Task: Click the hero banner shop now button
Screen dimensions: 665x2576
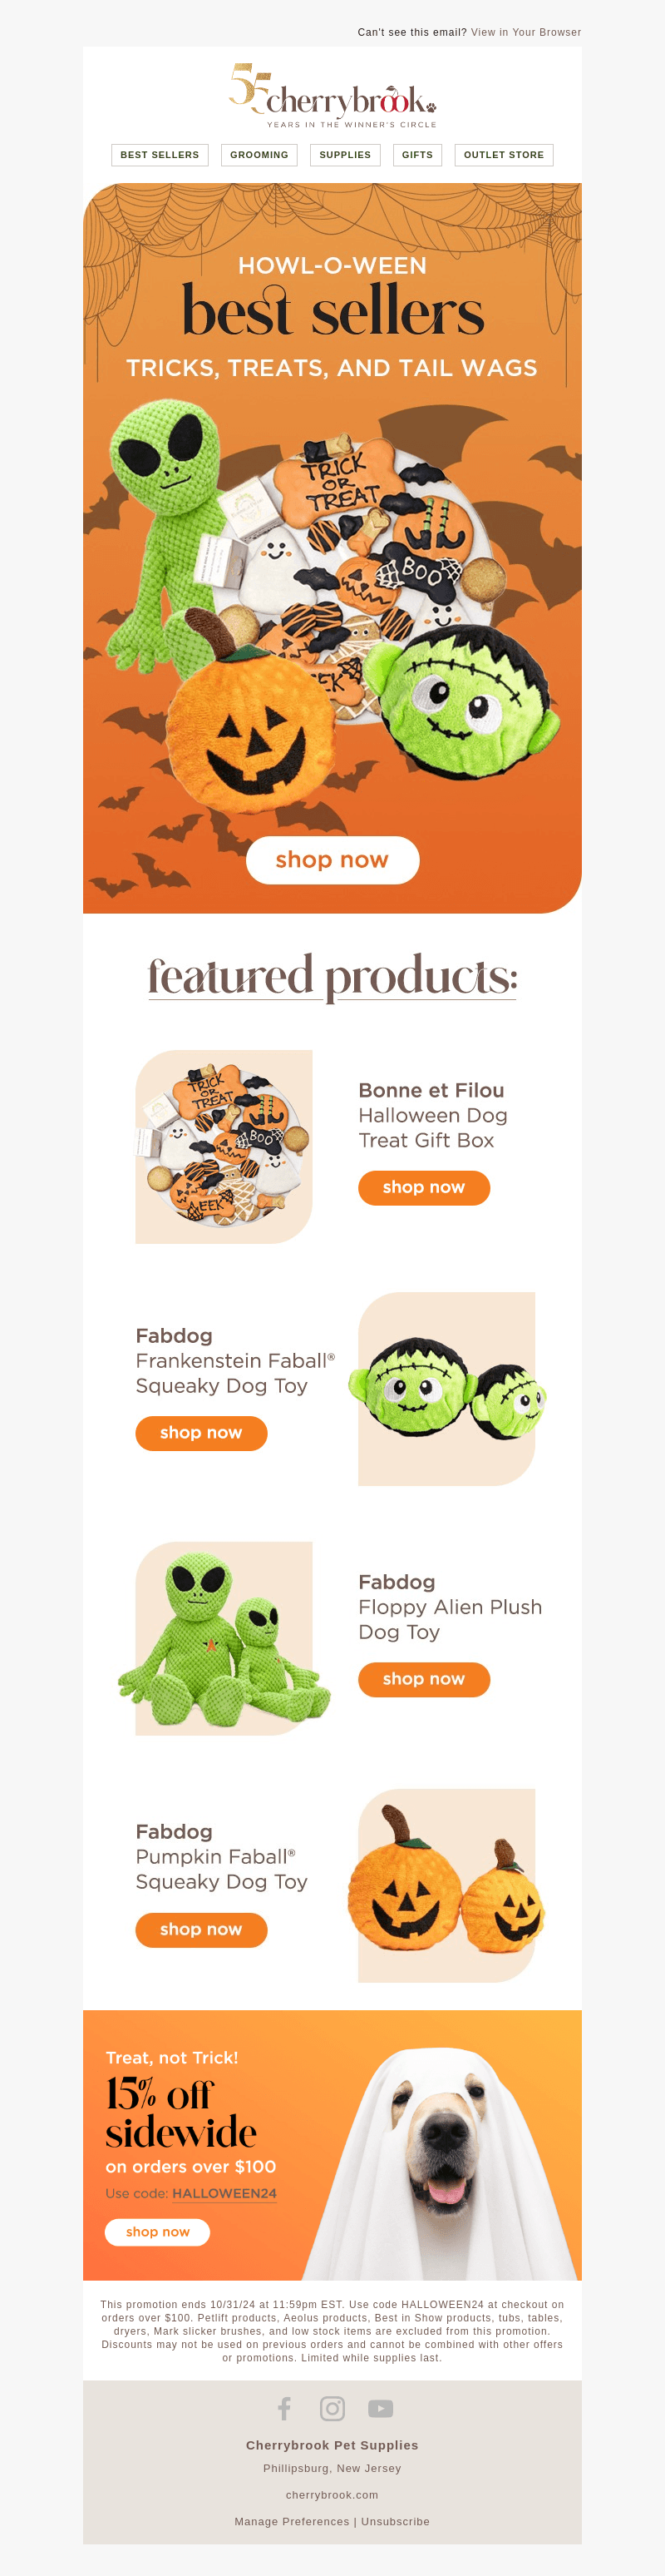Action: 332,860
